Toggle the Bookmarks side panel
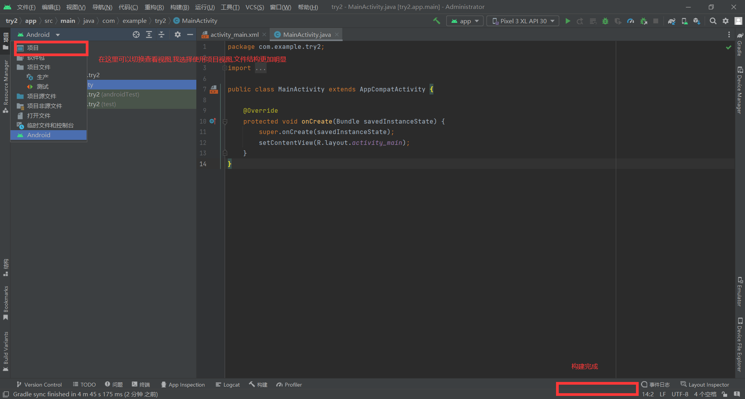 [x=6, y=303]
